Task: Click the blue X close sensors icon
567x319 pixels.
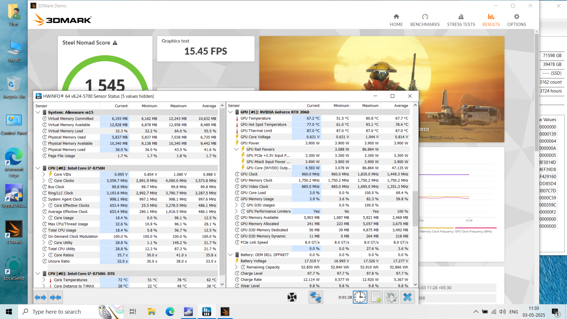Action: [408, 297]
